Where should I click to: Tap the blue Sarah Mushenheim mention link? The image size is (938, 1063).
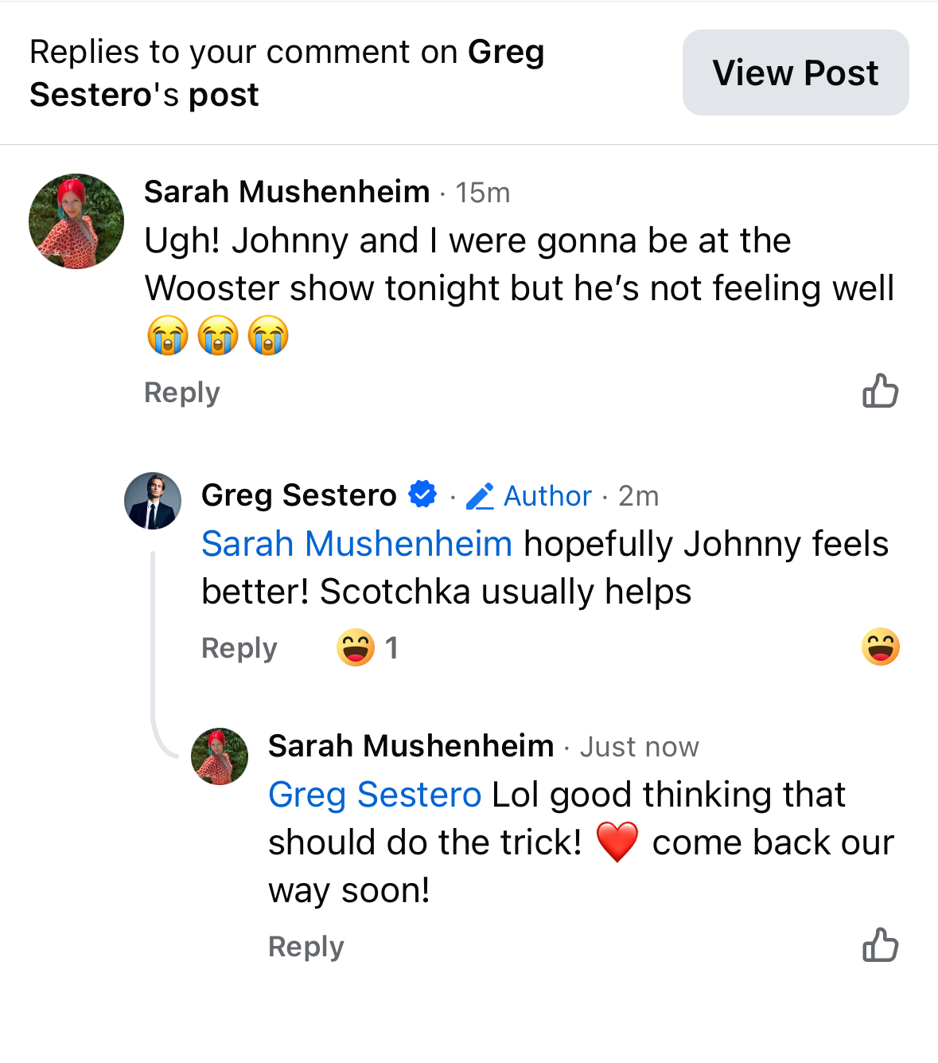[x=356, y=544]
